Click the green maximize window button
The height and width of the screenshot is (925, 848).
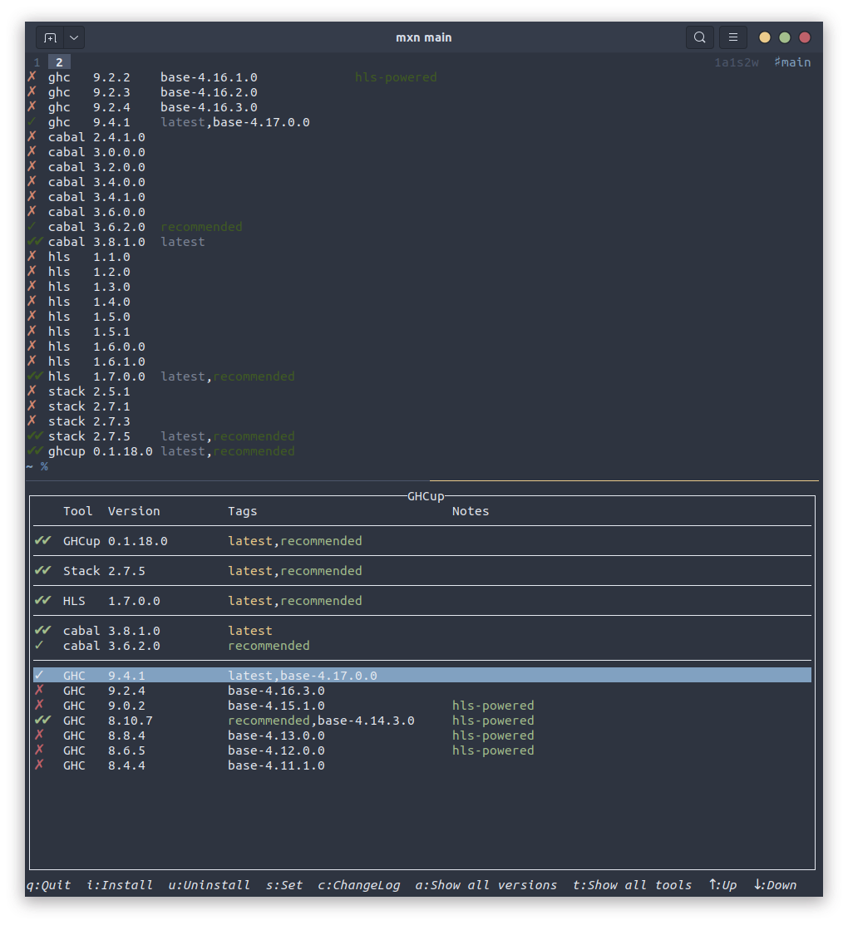coord(784,37)
